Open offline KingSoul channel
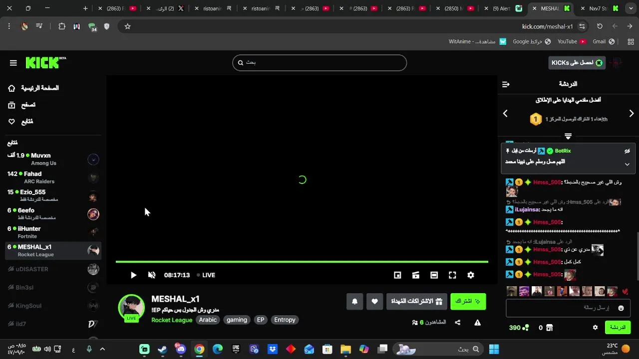The image size is (639, 359). coord(53,306)
